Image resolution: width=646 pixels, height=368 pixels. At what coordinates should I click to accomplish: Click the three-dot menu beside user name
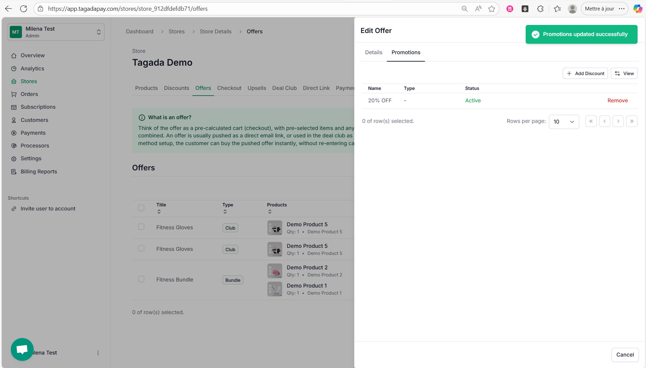click(x=98, y=353)
